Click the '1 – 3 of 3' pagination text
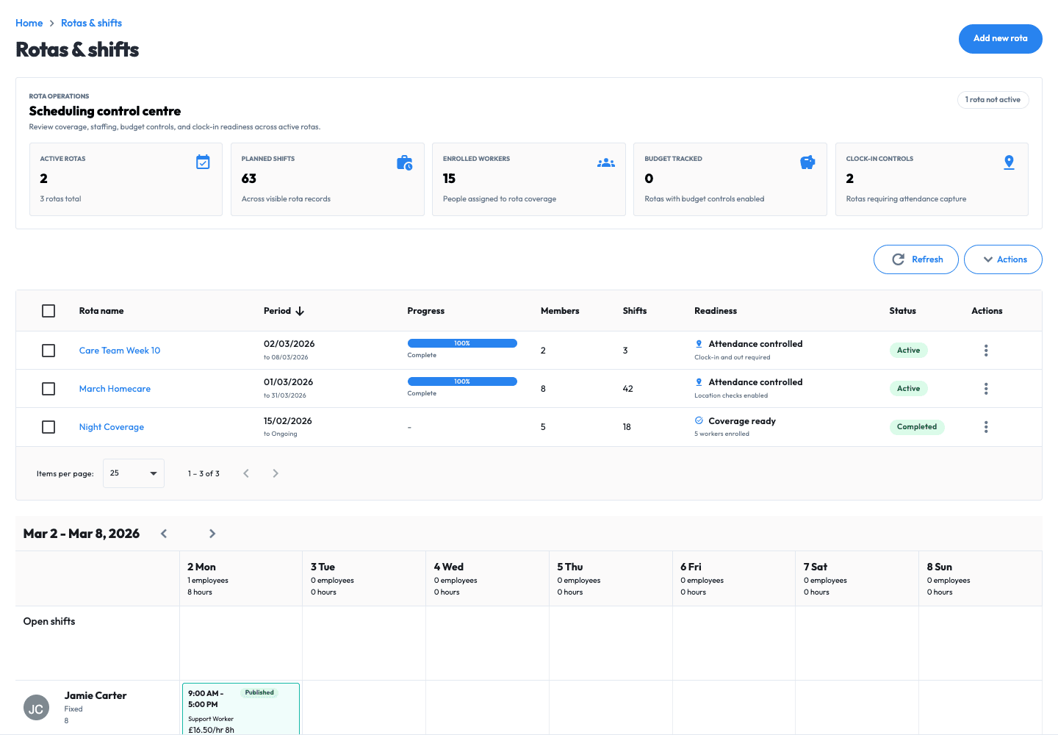 204,474
